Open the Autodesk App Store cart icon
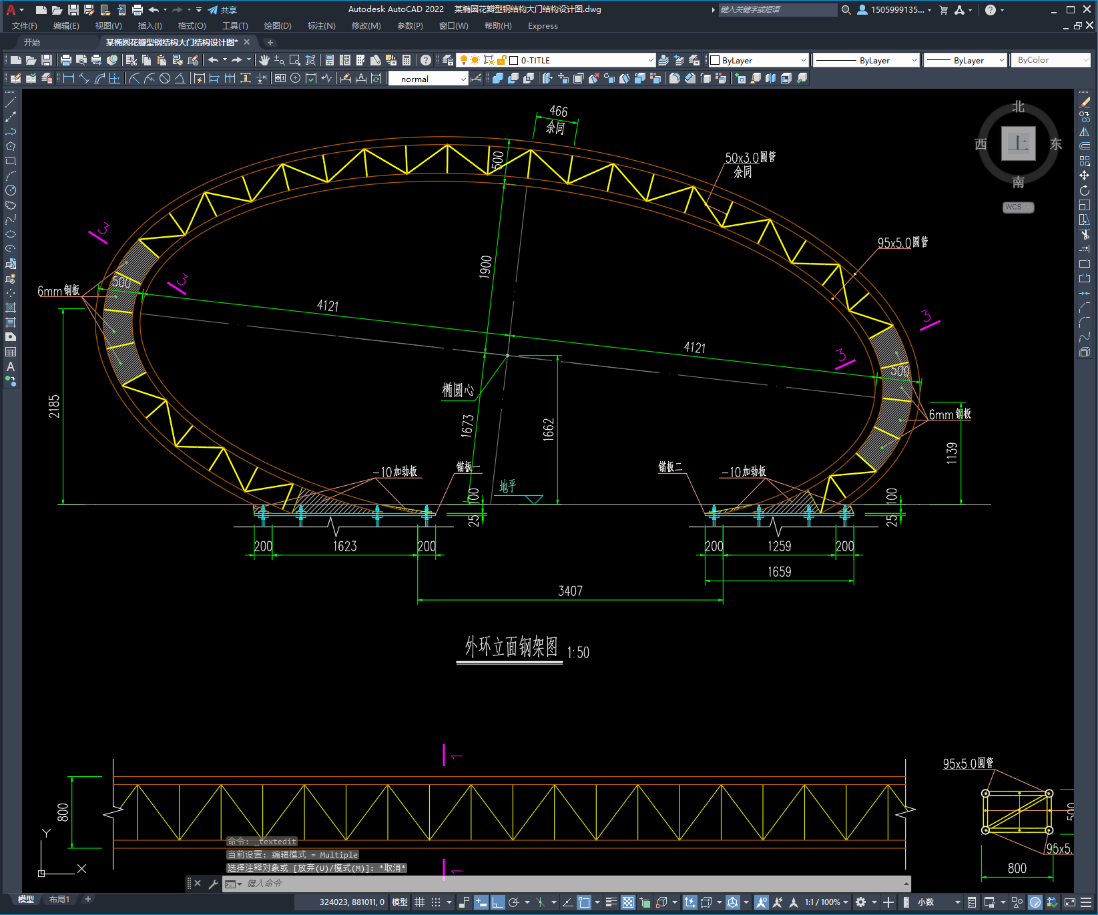1098x915 pixels. coord(944,10)
